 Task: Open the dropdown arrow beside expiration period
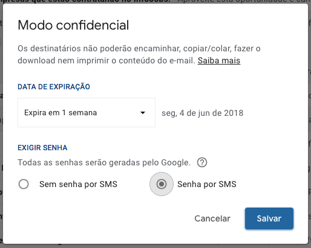[x=143, y=113]
